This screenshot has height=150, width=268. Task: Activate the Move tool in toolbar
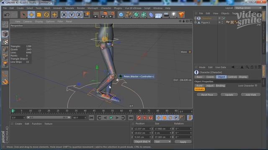pos(31,15)
